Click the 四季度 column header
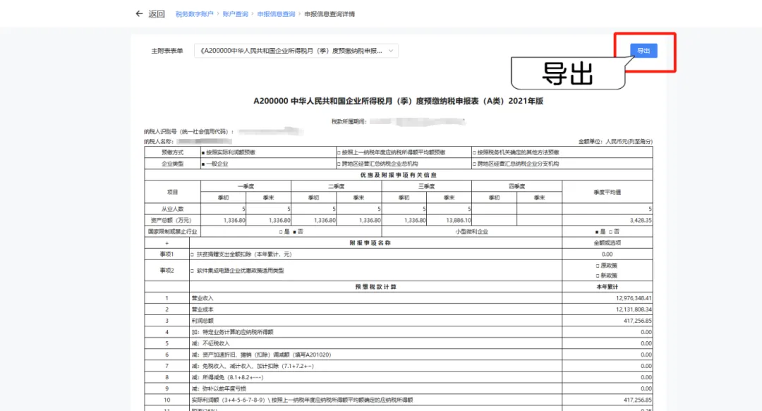Screen dimensions: 762x411 click(517, 186)
